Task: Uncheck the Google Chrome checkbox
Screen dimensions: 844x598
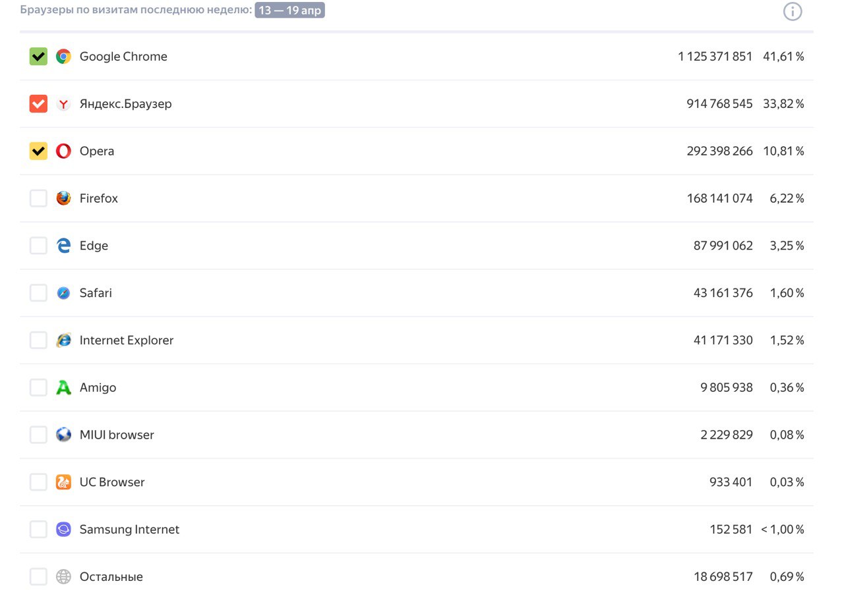Action: (x=38, y=57)
